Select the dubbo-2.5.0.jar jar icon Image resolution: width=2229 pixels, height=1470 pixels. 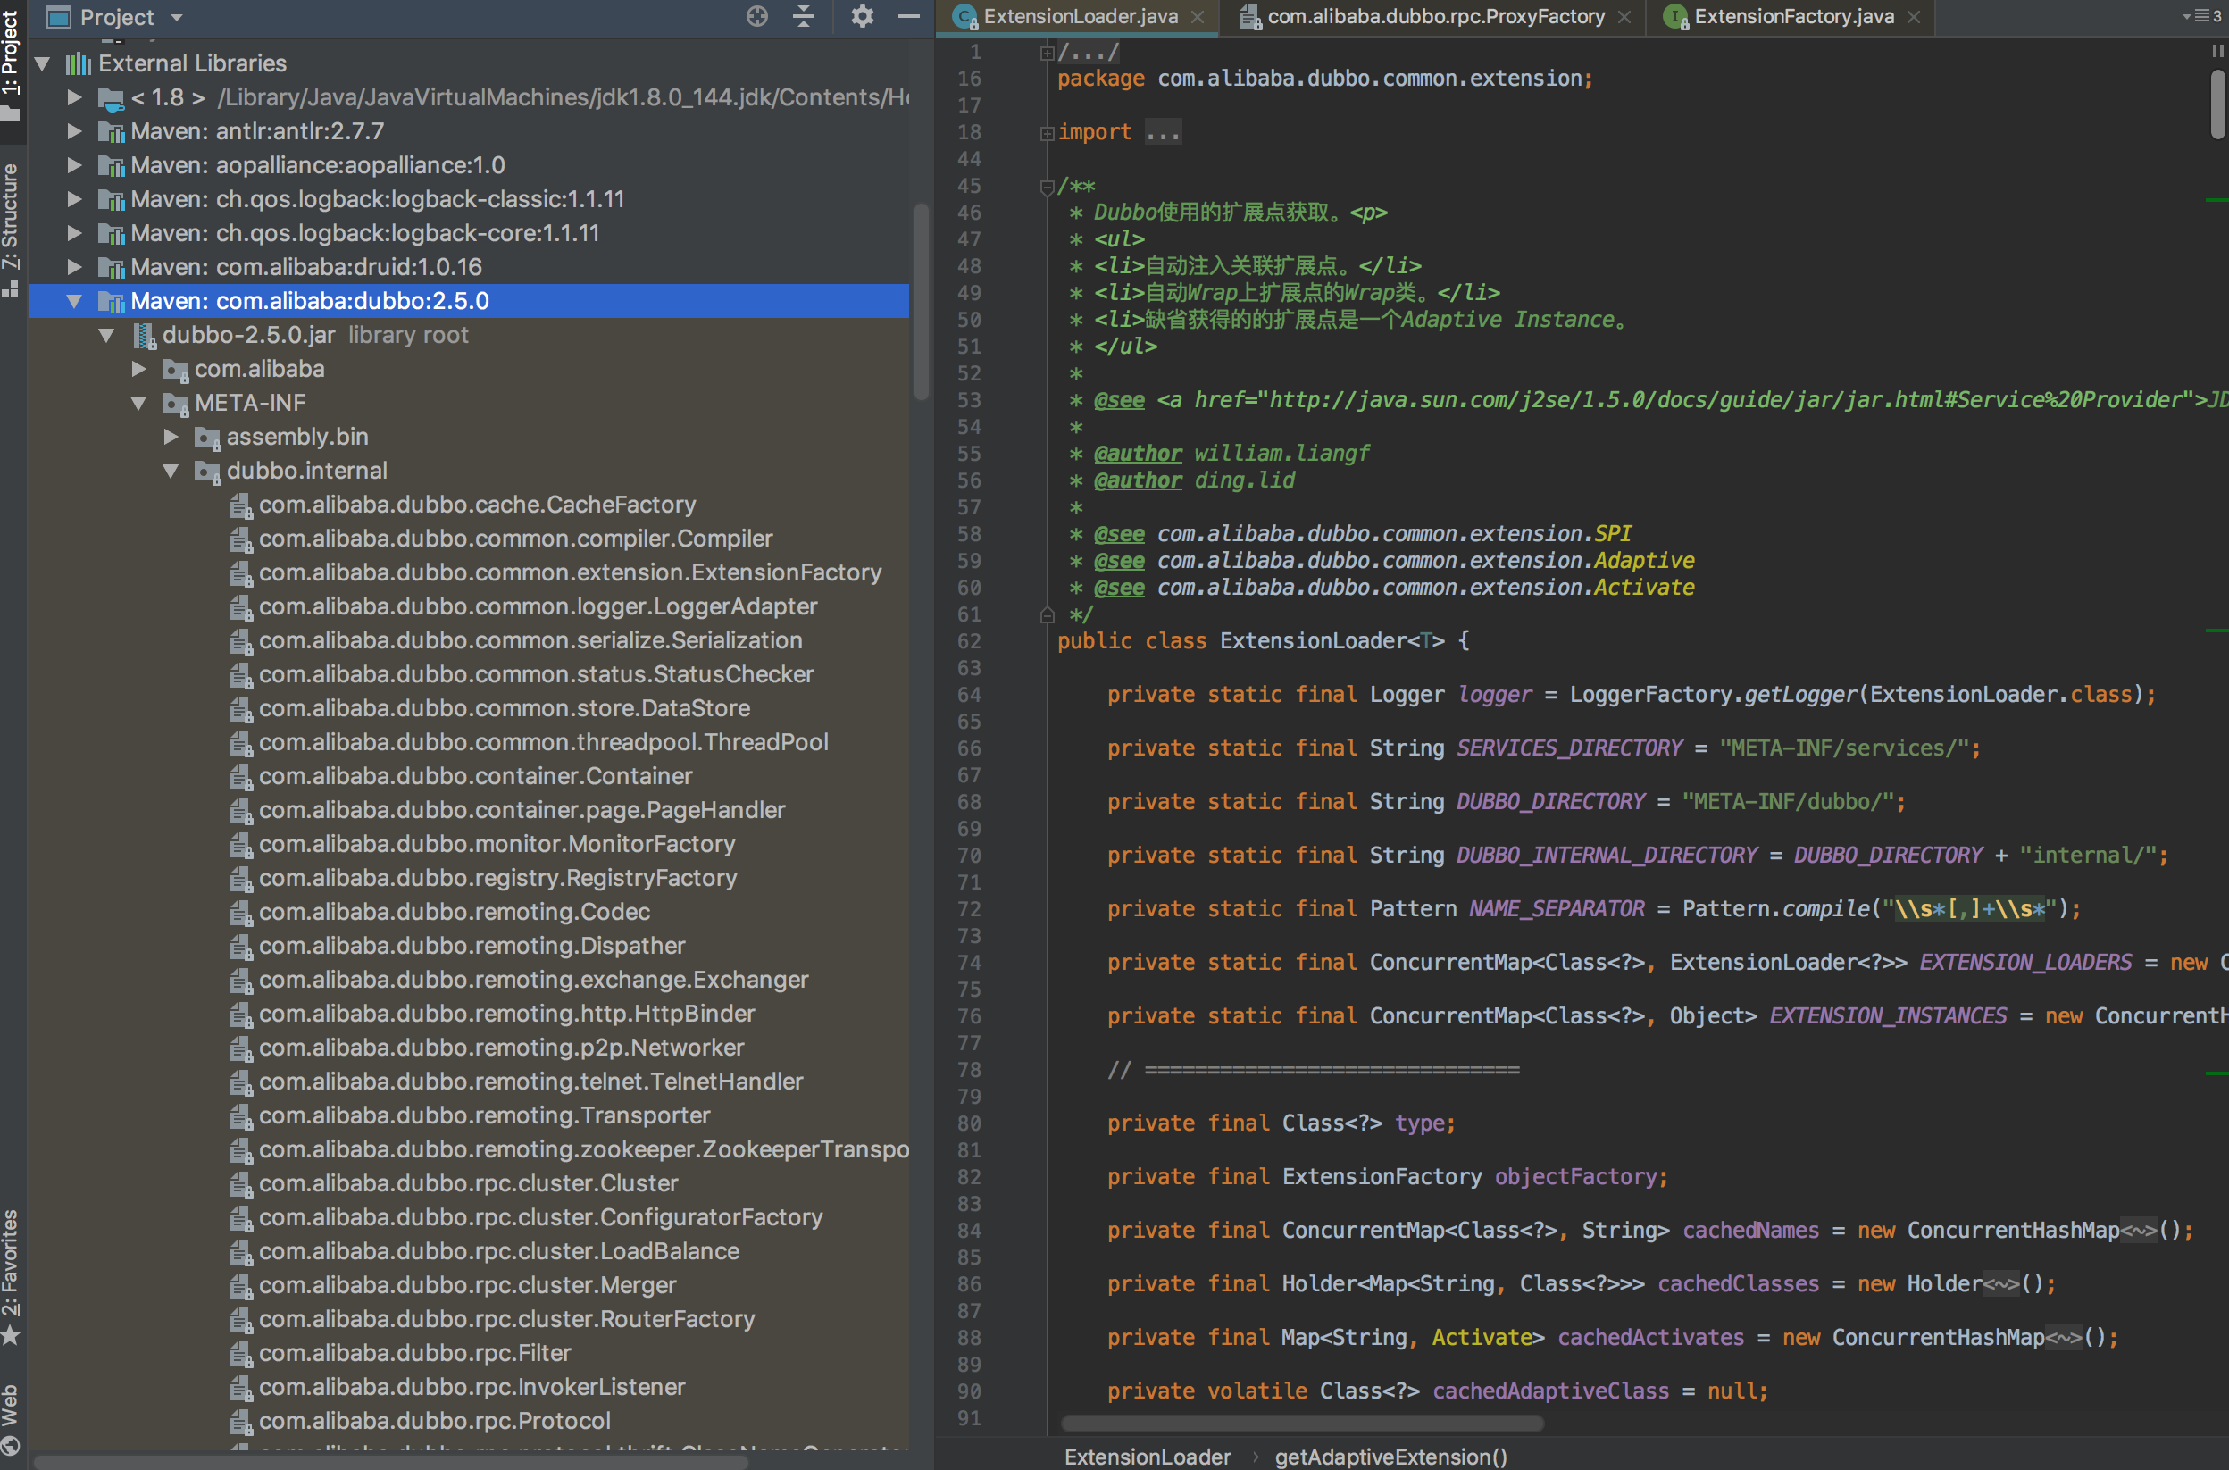146,336
